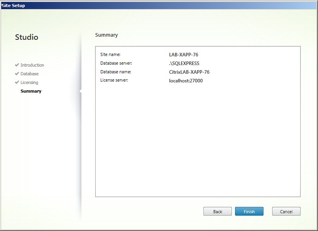Click the checkmark icon beside Database

[17, 74]
